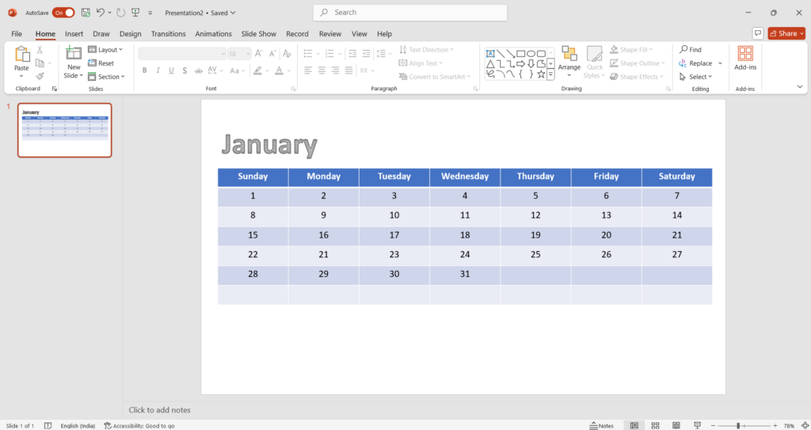Click the Arrange icon in Drawing group

coord(569,54)
